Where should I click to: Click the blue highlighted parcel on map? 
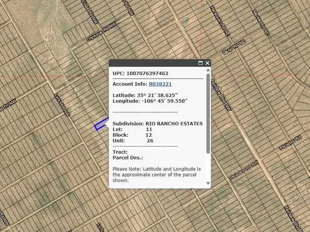click(101, 124)
